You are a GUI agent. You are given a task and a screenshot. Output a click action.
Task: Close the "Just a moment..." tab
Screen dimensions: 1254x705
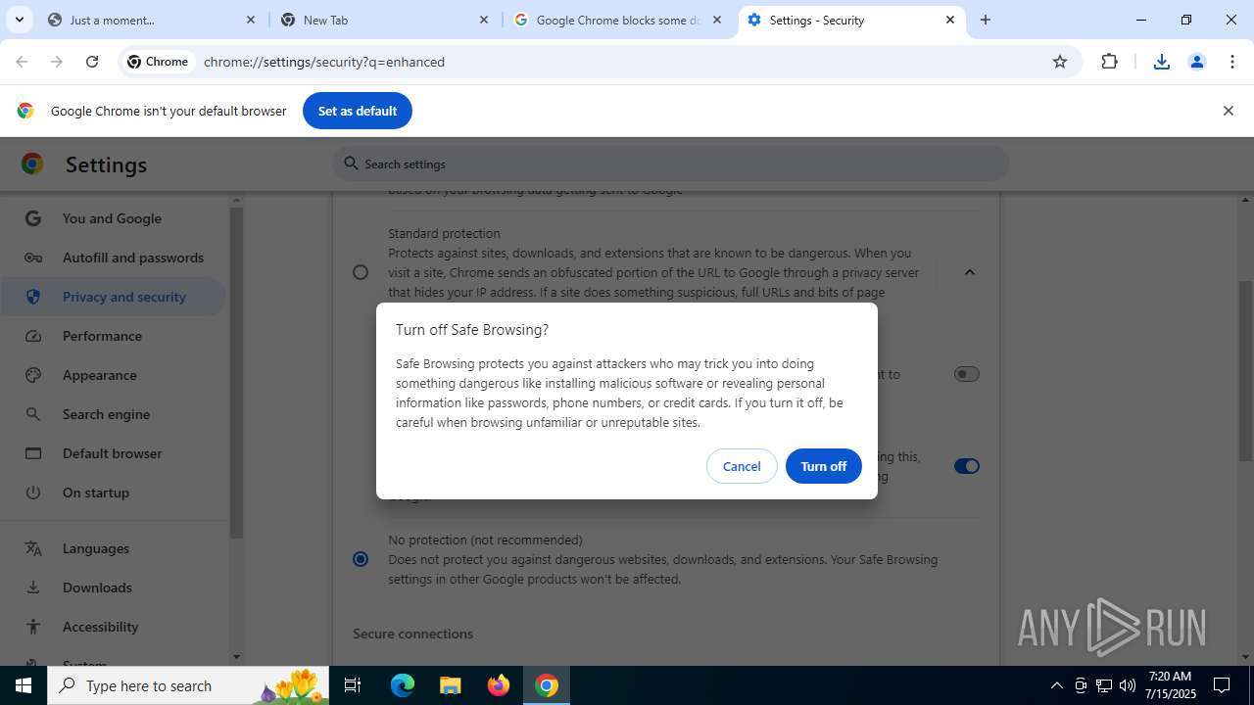tap(251, 20)
